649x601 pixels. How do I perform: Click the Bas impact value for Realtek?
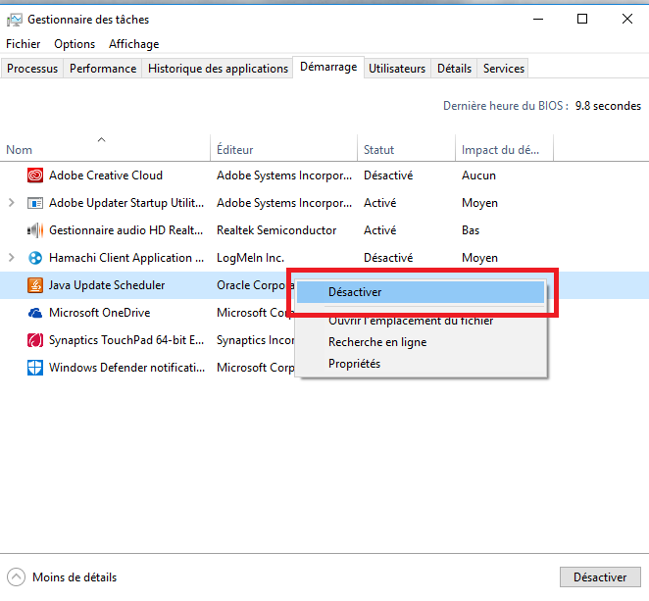click(471, 230)
